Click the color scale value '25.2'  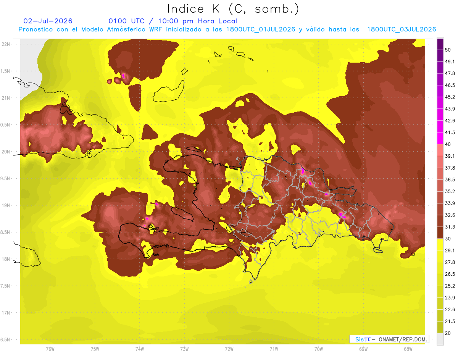450,286
